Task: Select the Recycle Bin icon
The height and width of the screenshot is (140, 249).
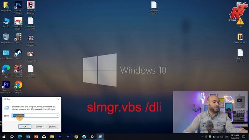Action: coord(6,38)
